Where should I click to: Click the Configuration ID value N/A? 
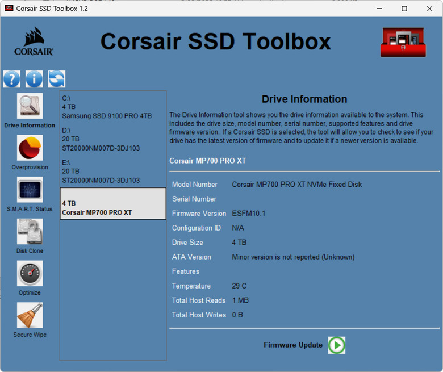coord(238,228)
